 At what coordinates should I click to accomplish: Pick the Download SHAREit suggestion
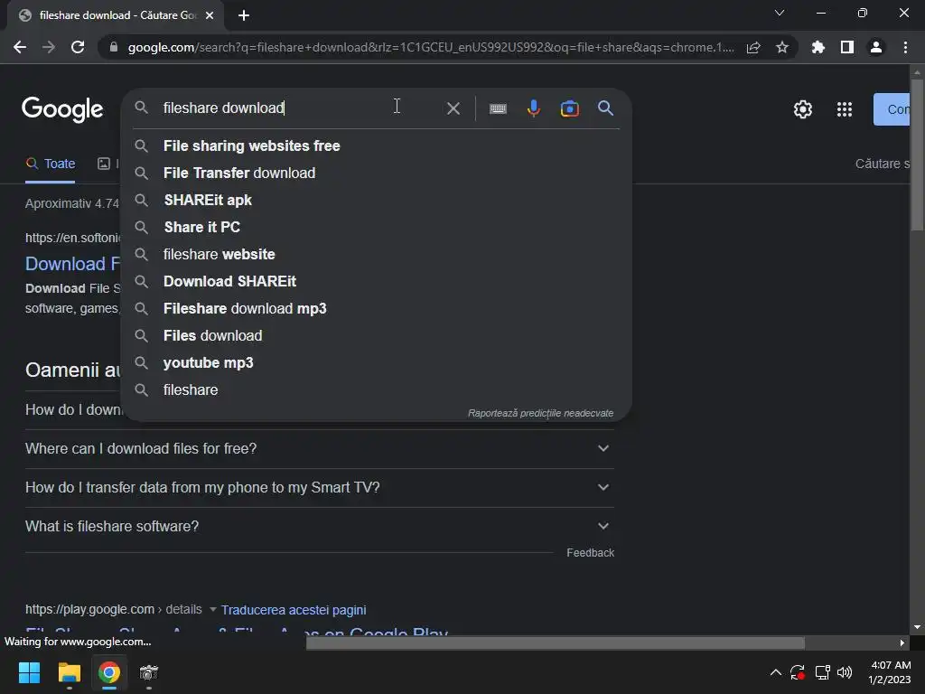pos(376,282)
